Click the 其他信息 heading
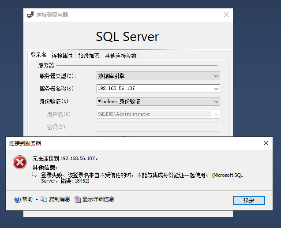The width and height of the screenshot is (281, 228). pyautogui.click(x=45, y=168)
